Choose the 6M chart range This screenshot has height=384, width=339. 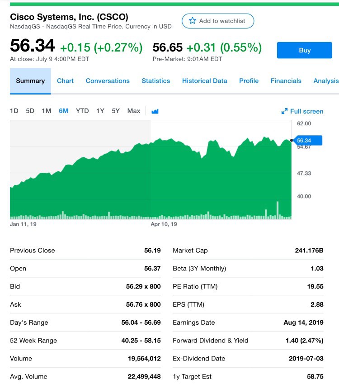point(63,111)
